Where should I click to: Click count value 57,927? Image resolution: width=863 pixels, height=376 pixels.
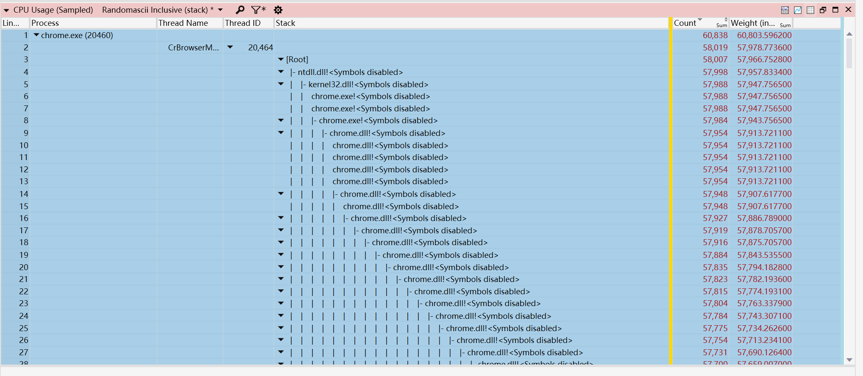pyautogui.click(x=715, y=218)
